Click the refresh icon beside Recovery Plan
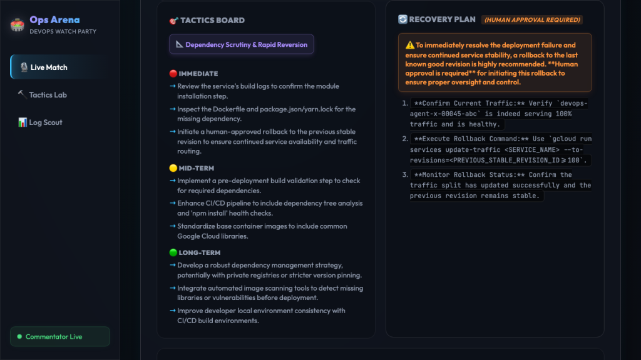This screenshot has height=360, width=641. pos(403,19)
